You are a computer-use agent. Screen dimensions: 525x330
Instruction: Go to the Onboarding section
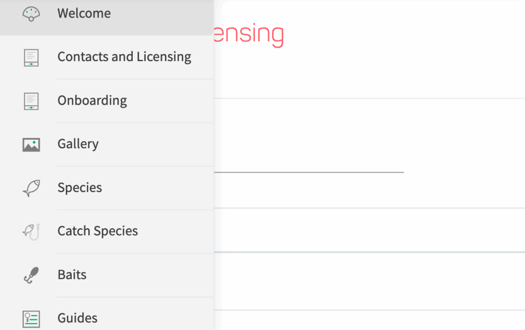tap(92, 101)
